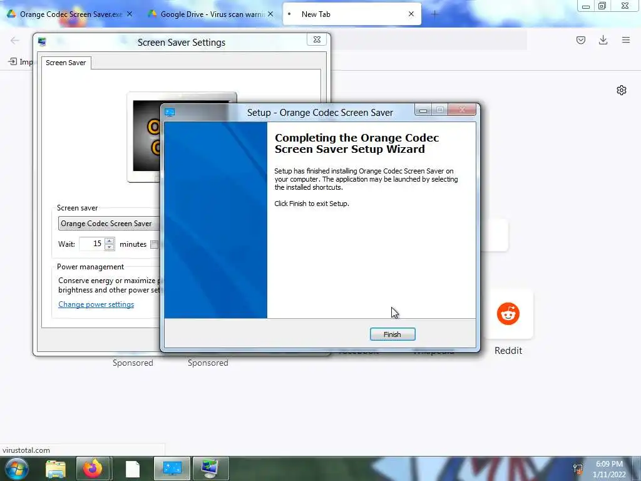Viewport: 641px width, 481px height.
Task: Close the Google Drive Virus scan tab
Action: [x=270, y=14]
